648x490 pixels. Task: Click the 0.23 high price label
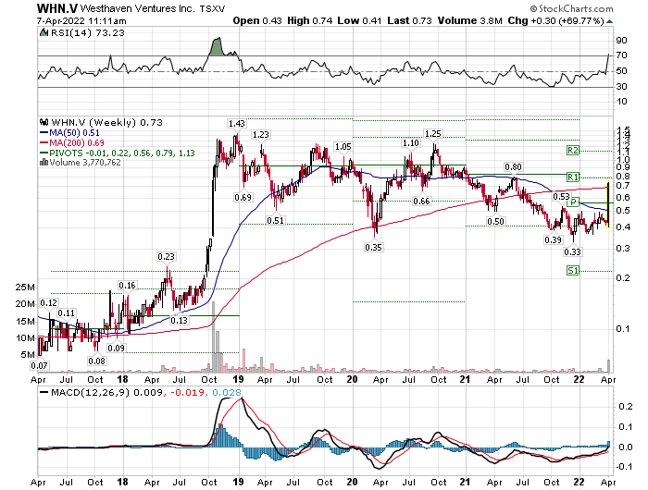tap(166, 257)
